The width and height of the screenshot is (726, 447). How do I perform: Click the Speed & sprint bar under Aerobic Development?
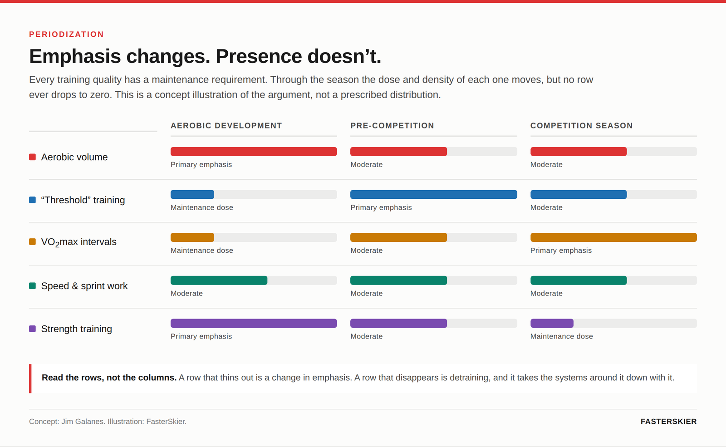coord(254,280)
